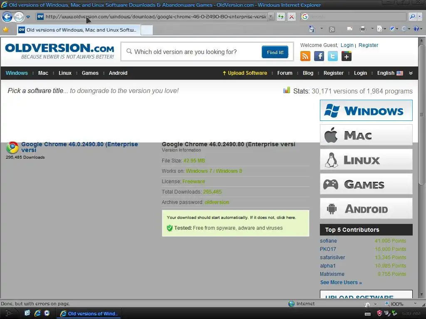This screenshot has width=426, height=319.
Task: Click the vertical page scrollbar thumb
Action: click(x=422, y=115)
